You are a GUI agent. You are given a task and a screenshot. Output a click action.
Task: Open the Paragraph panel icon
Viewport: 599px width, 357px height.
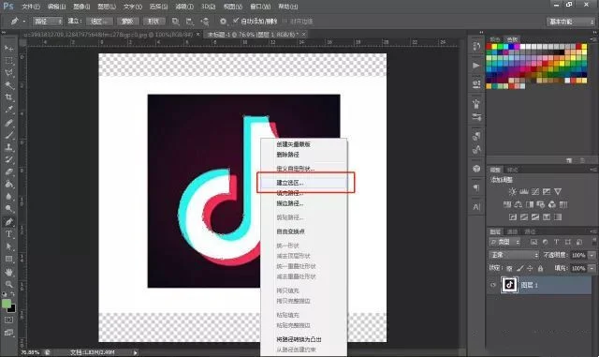click(476, 187)
